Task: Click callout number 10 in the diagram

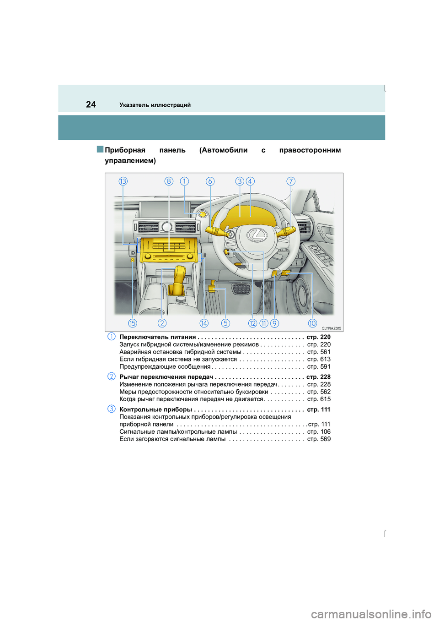Action: (312, 323)
